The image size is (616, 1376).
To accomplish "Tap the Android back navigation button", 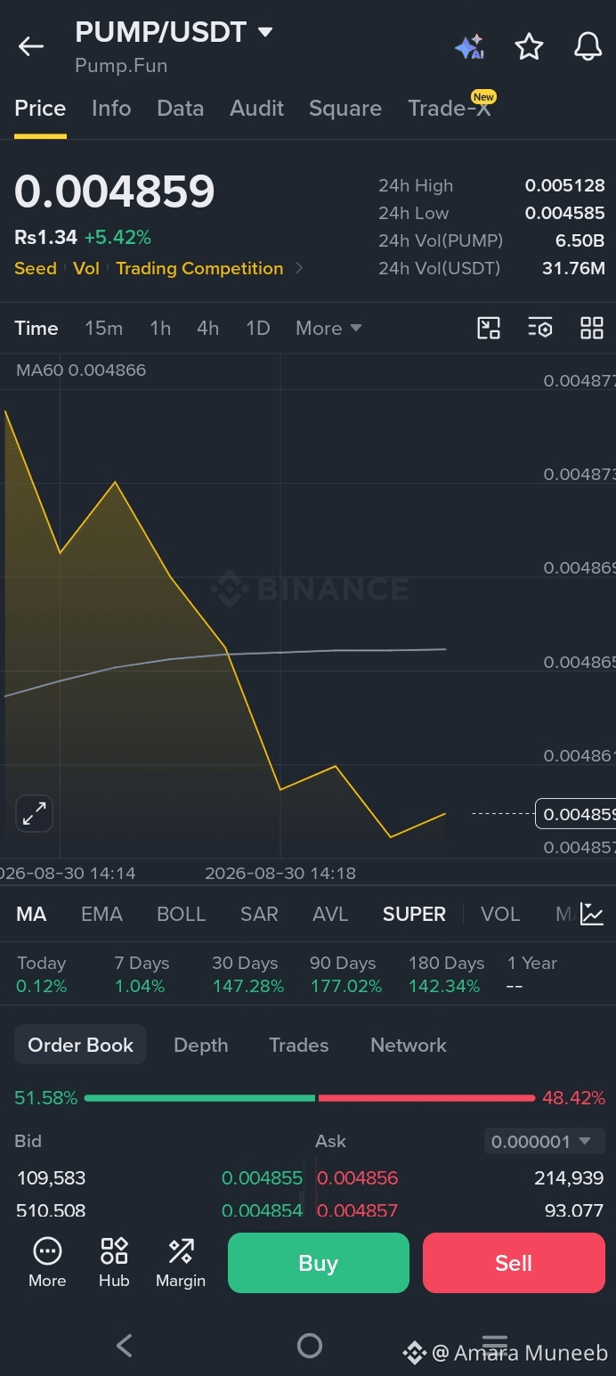I will pyautogui.click(x=125, y=1345).
